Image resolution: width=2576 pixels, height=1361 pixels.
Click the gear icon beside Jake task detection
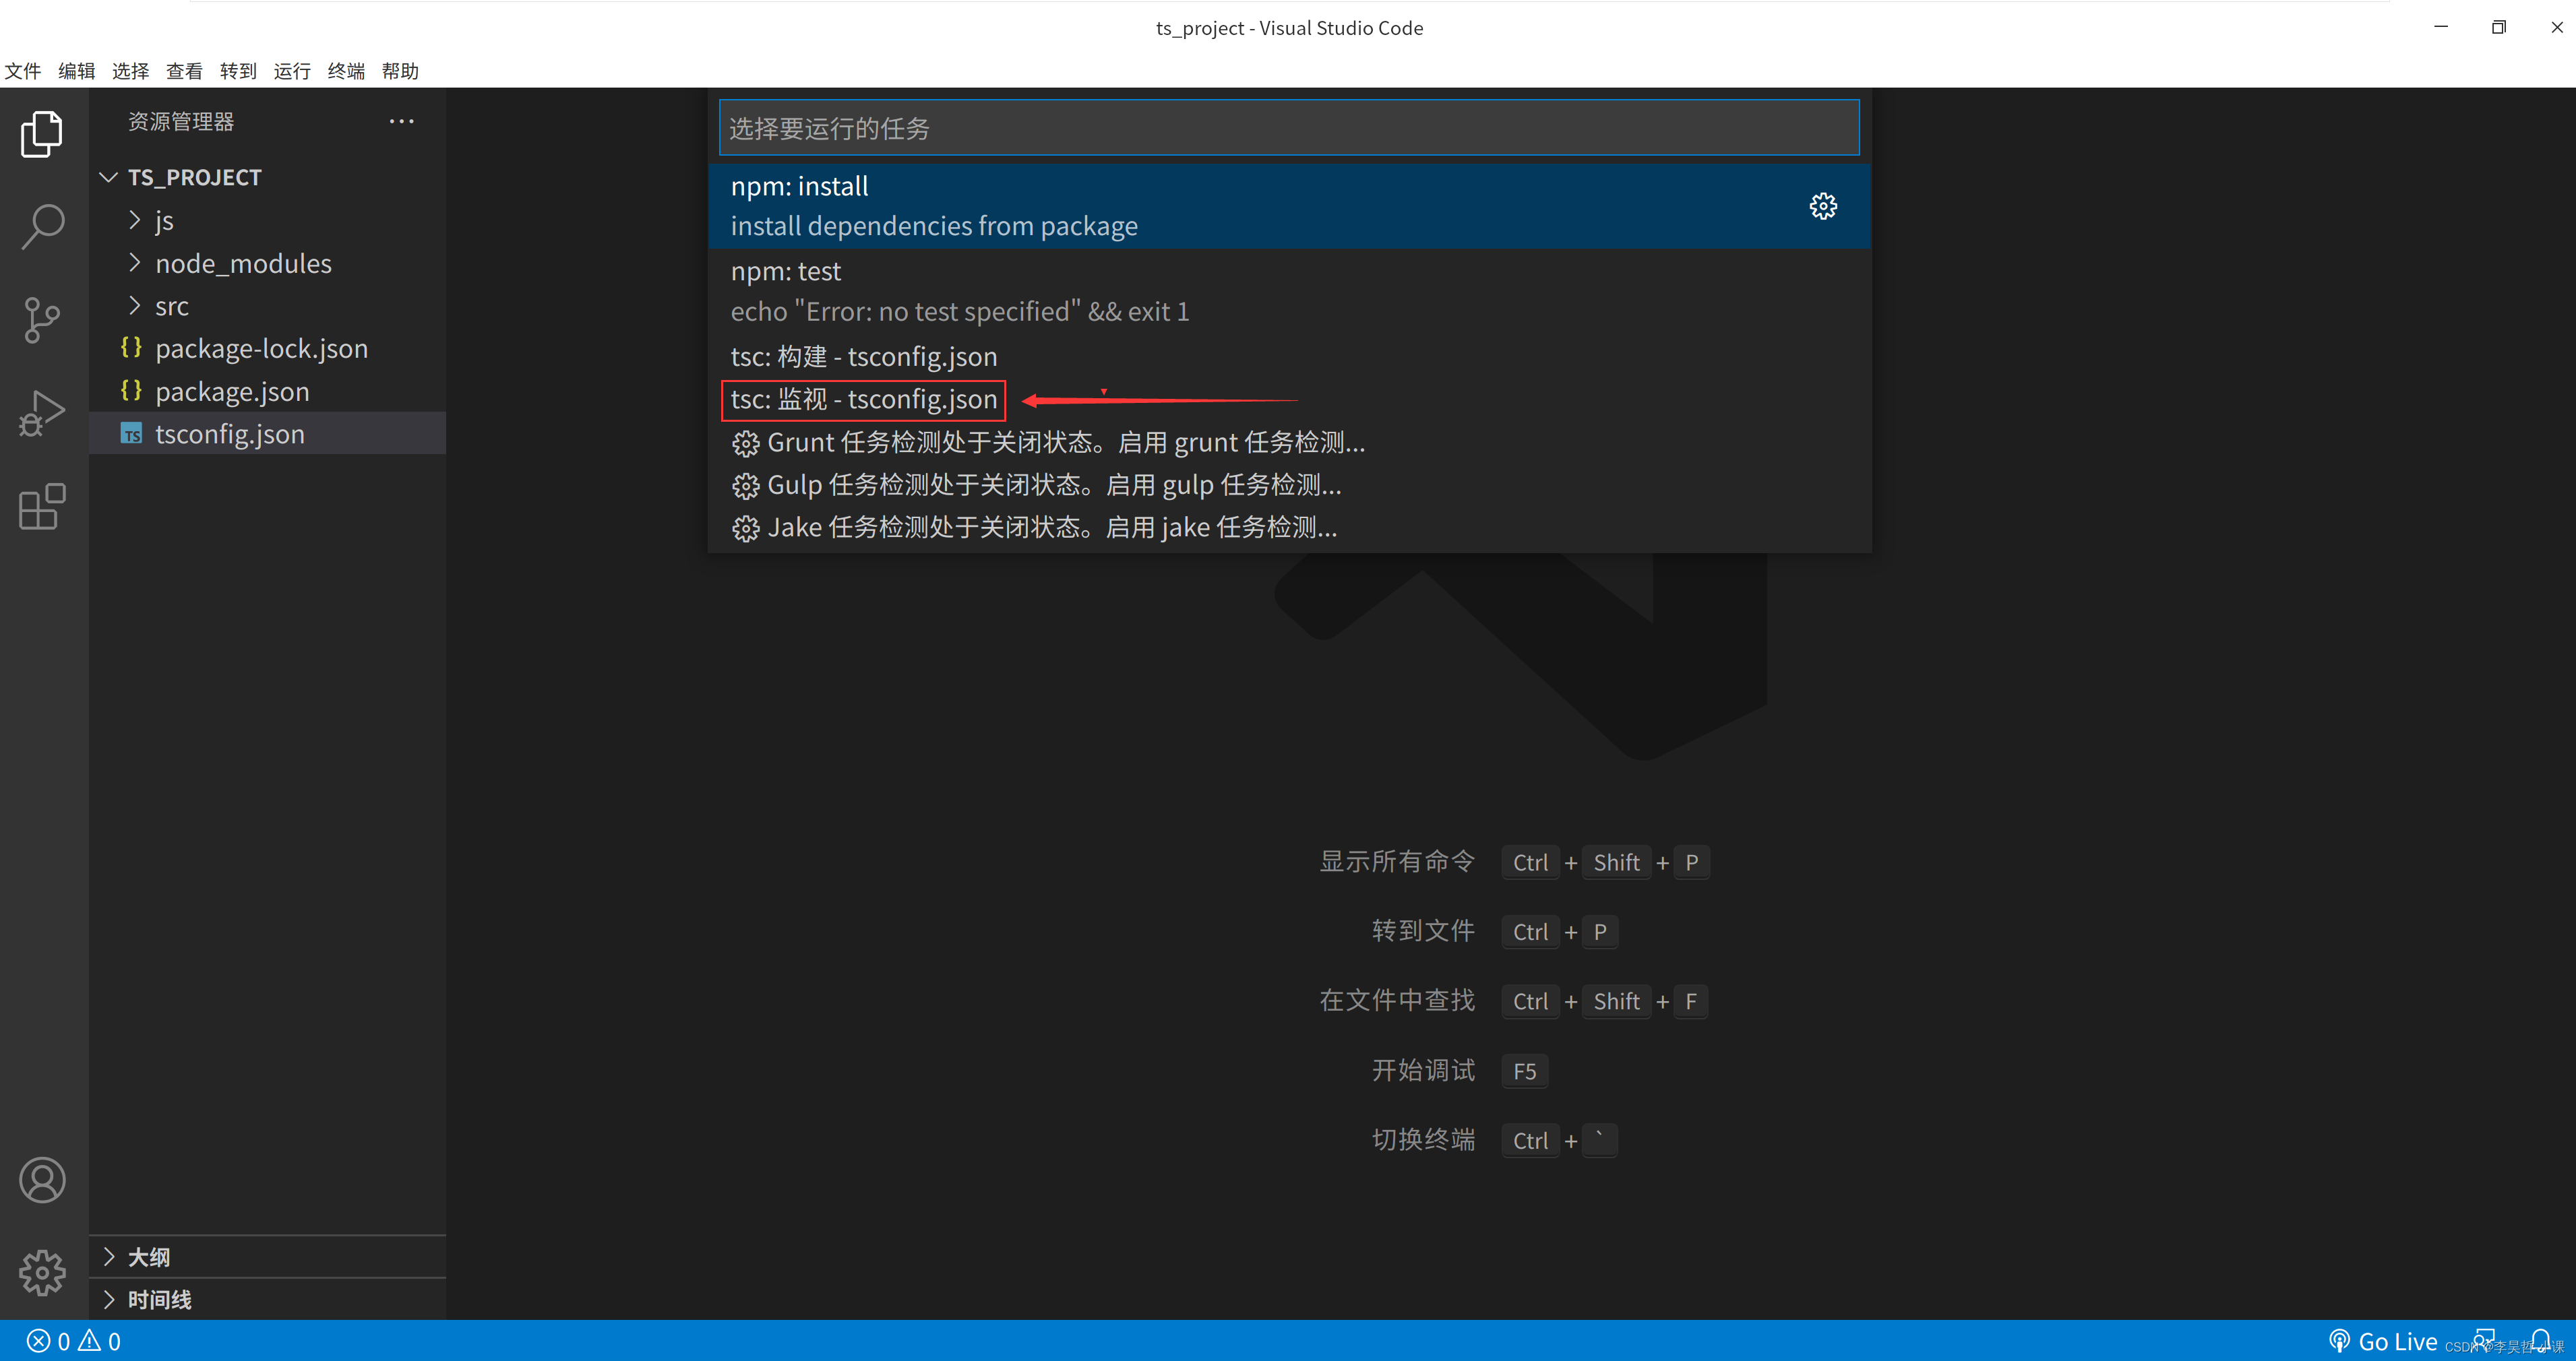coord(745,528)
